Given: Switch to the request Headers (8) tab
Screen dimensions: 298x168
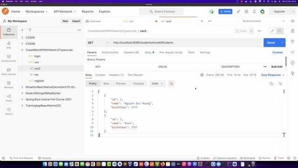Looking at the screenshot, I should 131,52.
